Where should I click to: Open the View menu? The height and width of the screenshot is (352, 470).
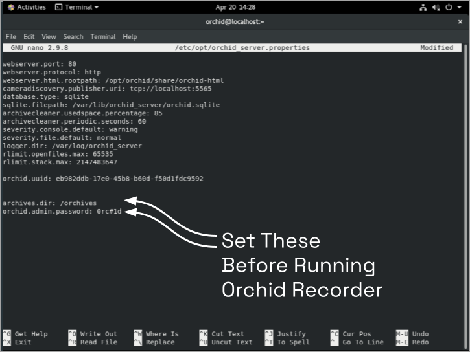49,36
